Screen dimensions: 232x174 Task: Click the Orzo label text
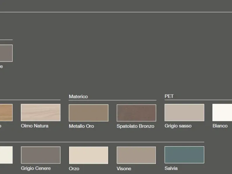[x=74, y=168]
